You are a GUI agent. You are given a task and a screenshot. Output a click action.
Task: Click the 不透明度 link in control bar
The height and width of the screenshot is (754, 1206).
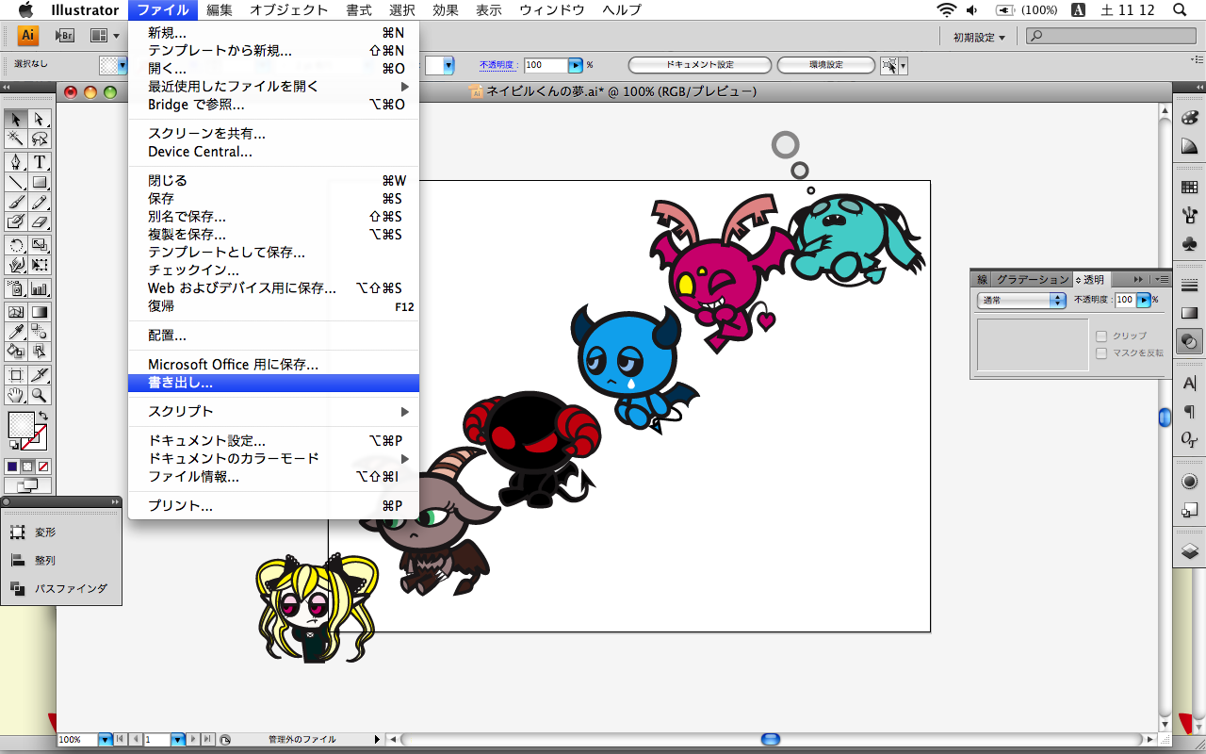(497, 65)
